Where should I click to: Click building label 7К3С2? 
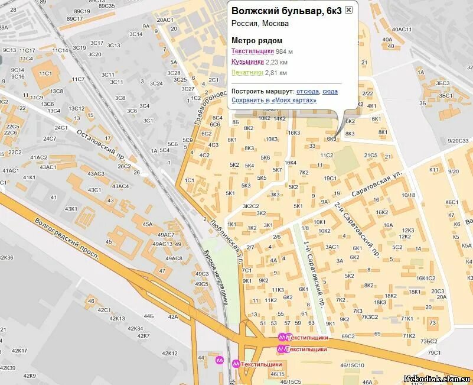pos(370,317)
